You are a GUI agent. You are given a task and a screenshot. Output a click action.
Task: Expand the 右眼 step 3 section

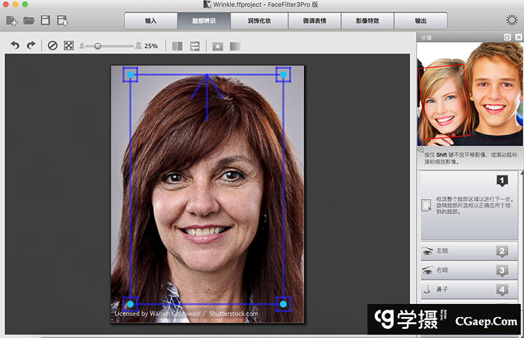[472, 270]
